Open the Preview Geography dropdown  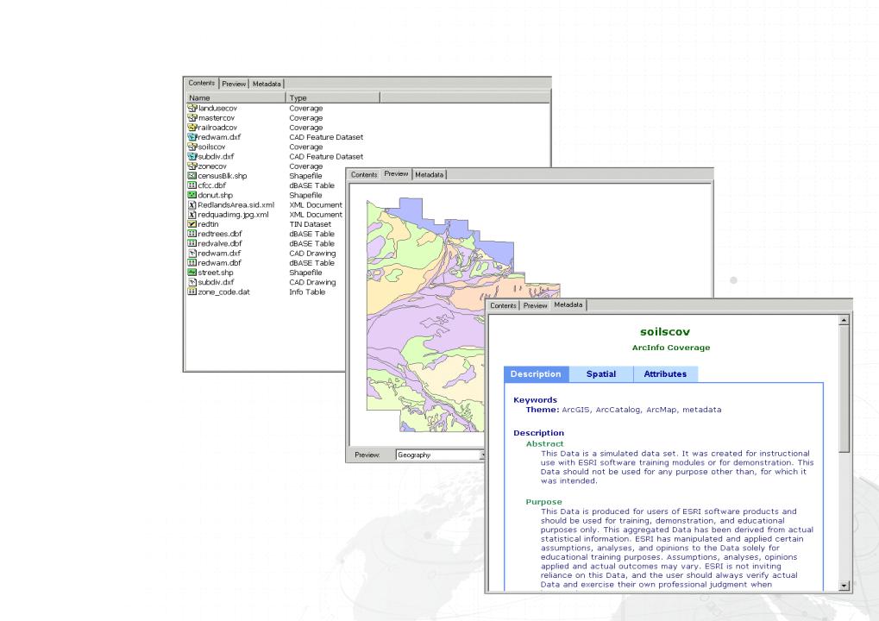click(x=441, y=455)
